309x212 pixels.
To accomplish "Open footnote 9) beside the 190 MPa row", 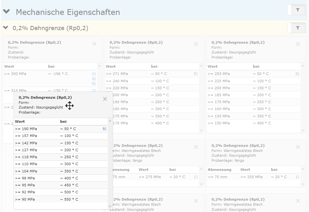I will pyautogui.click(x=104, y=129).
